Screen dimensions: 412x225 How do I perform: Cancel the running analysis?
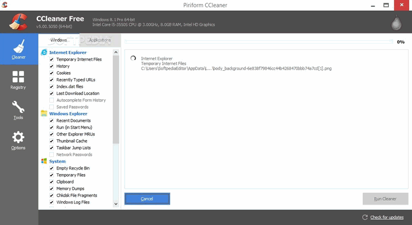(x=147, y=199)
